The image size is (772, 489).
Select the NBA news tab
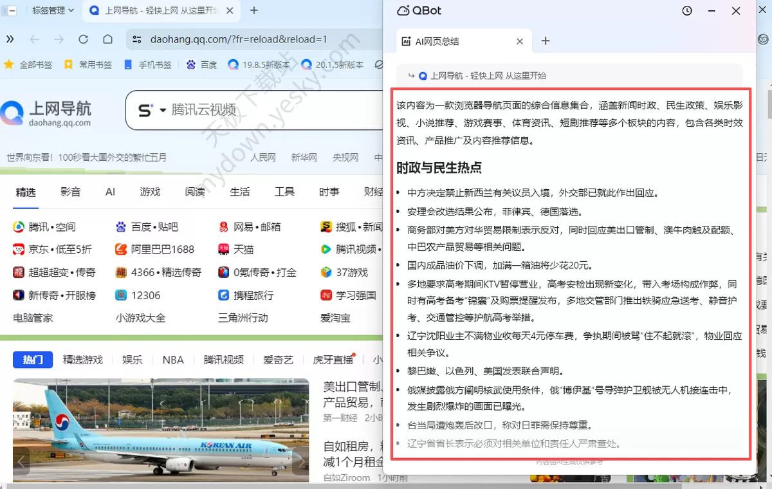click(x=173, y=360)
